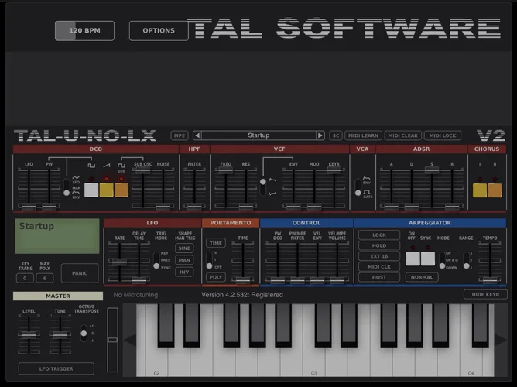The height and width of the screenshot is (387, 517).
Task: Enable Chorus I yellow button
Action: point(480,190)
